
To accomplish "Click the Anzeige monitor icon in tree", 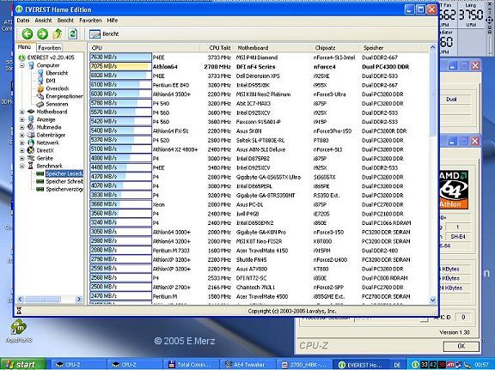I will (x=31, y=119).
